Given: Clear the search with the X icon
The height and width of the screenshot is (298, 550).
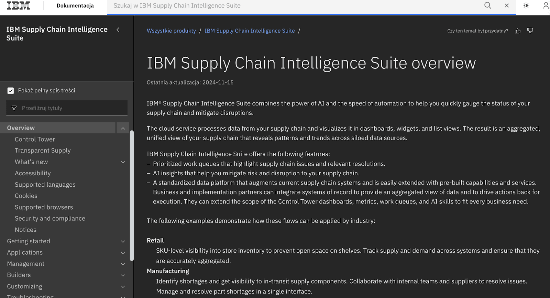Looking at the screenshot, I should pyautogui.click(x=507, y=5).
